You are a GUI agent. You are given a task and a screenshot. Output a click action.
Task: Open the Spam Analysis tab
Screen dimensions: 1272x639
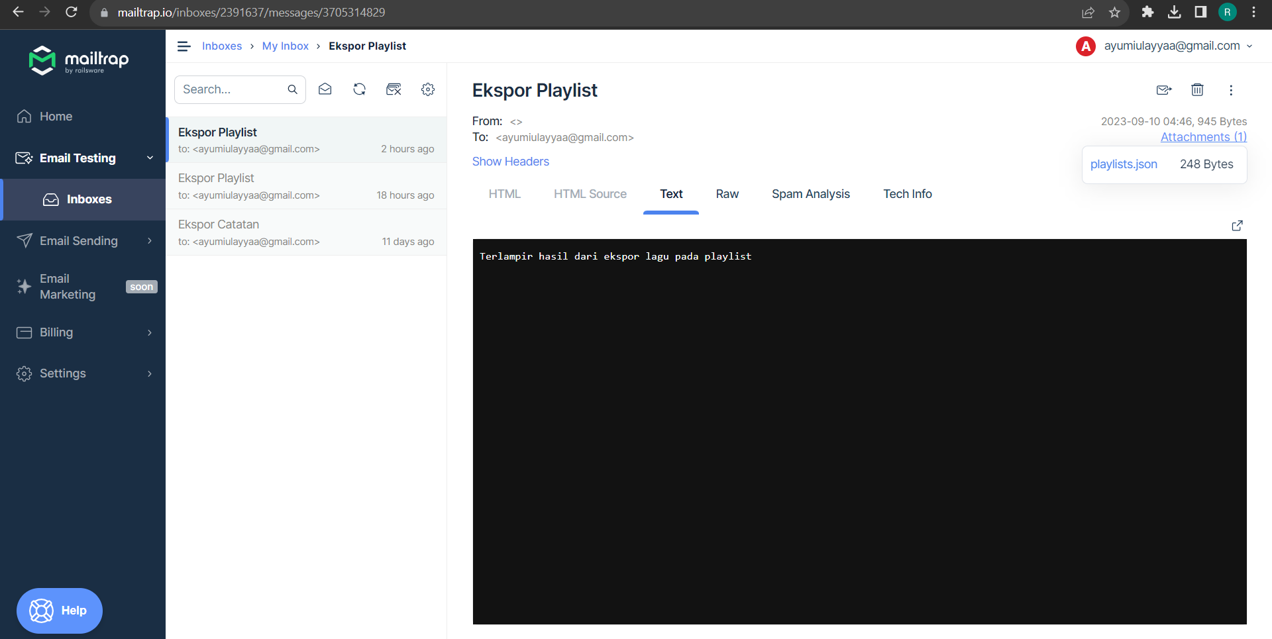(810, 193)
